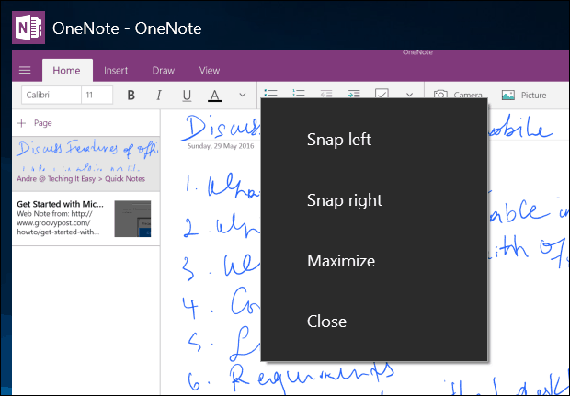The height and width of the screenshot is (396, 570).
Task: Click Andre @ Teching It Easy > Quick Notes
Action: coord(81,179)
